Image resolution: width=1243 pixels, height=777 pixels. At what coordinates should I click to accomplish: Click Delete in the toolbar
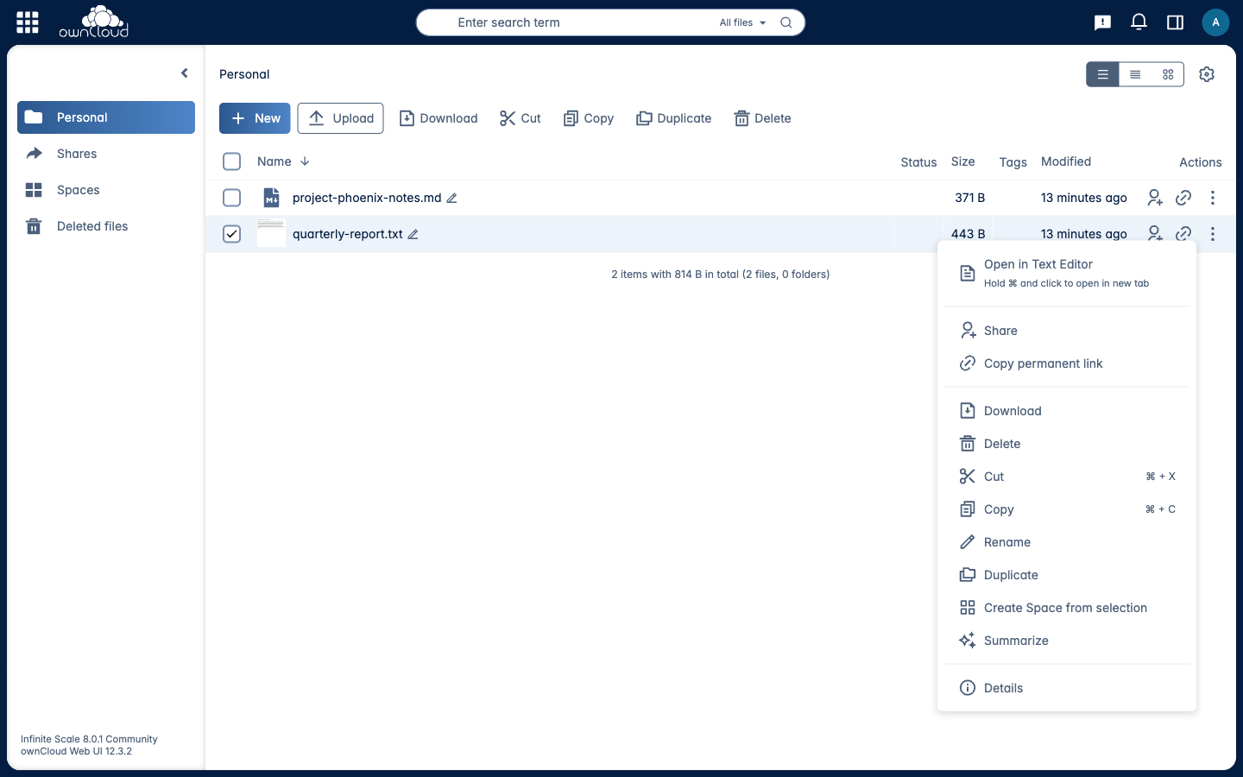coord(763,118)
